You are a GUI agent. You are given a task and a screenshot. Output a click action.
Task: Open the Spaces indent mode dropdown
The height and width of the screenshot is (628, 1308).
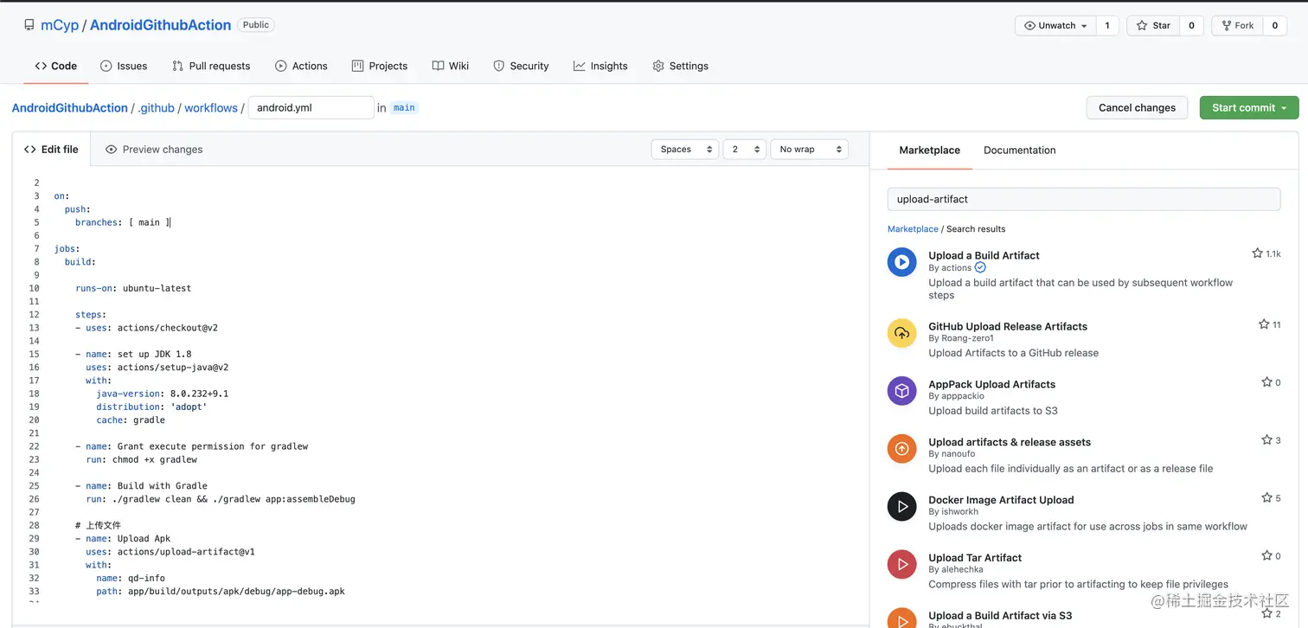[685, 150]
